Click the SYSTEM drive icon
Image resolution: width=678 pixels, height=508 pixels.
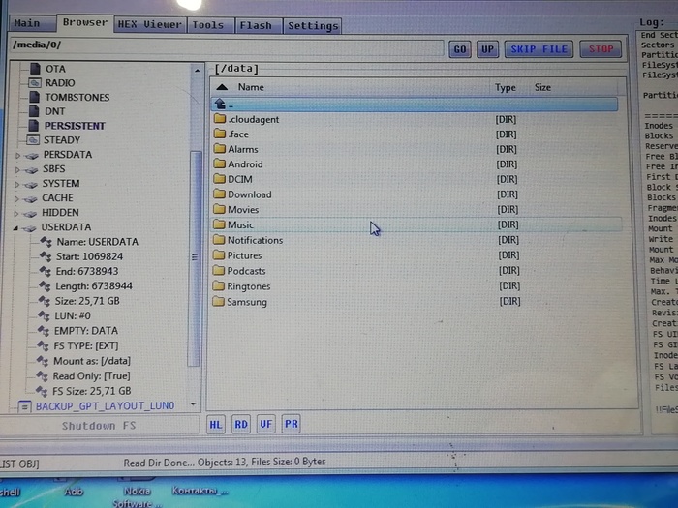pos(30,185)
